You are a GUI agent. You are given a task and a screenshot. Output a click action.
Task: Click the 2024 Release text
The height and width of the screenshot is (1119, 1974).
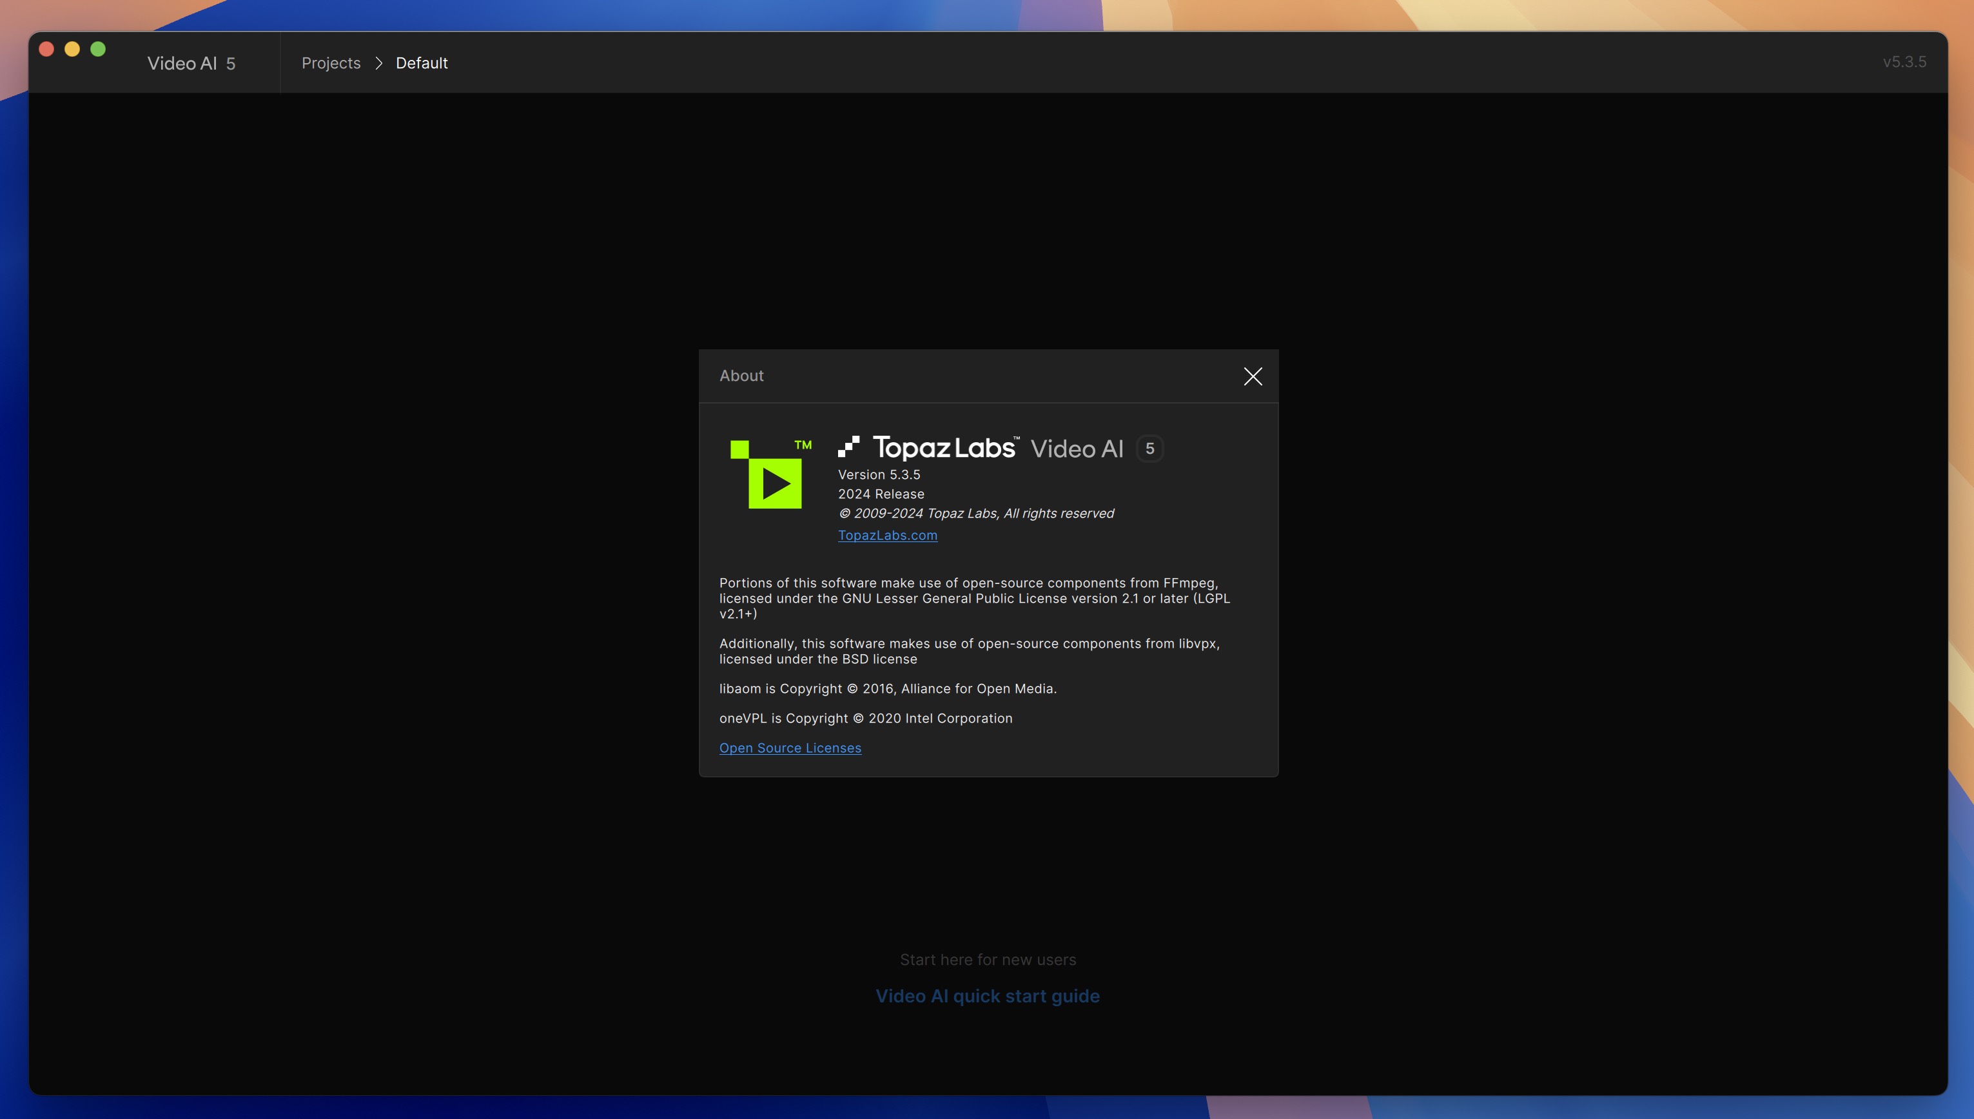(x=881, y=494)
